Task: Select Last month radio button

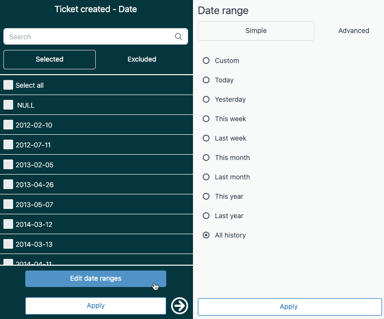Action: click(206, 177)
